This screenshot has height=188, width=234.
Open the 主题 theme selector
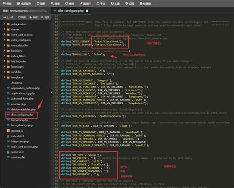point(115,3)
